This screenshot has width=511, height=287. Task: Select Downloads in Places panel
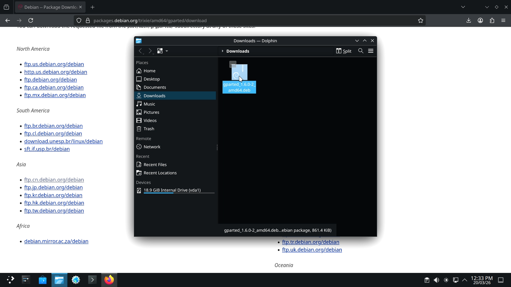[175, 96]
